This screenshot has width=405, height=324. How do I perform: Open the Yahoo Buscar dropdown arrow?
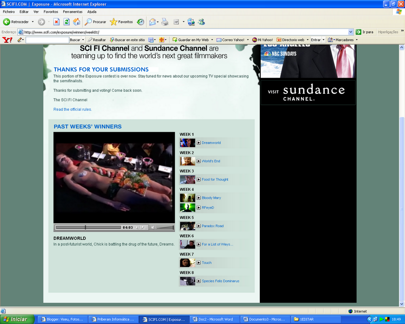[x=83, y=40]
